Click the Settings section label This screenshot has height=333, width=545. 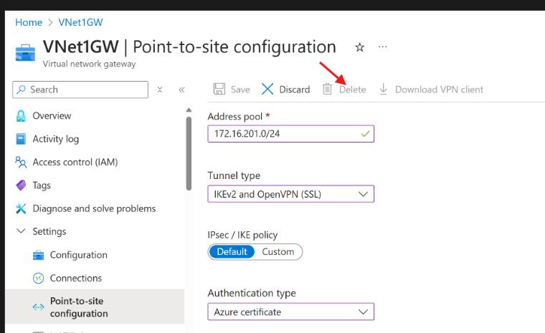click(x=49, y=231)
